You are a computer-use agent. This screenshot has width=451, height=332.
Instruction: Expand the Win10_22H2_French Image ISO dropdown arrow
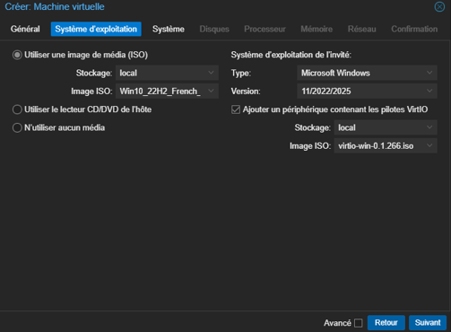pyautogui.click(x=211, y=91)
